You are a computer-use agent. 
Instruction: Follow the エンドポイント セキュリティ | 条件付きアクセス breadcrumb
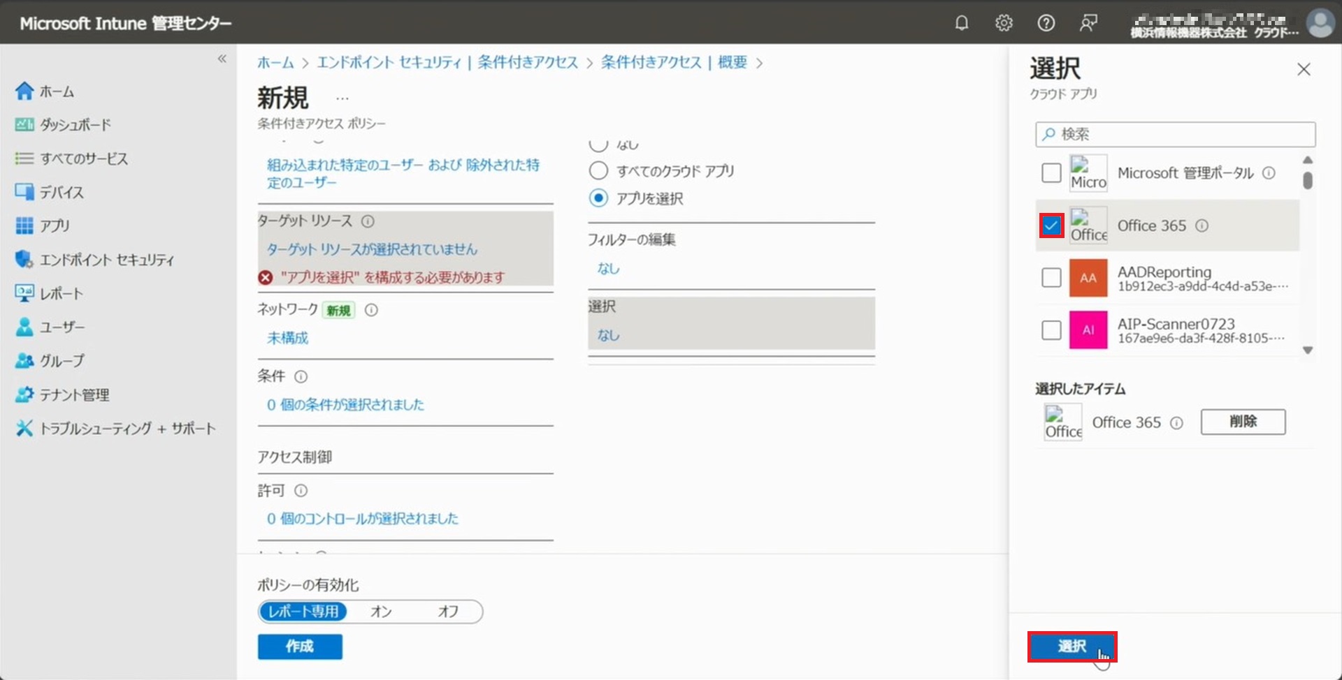coord(447,62)
